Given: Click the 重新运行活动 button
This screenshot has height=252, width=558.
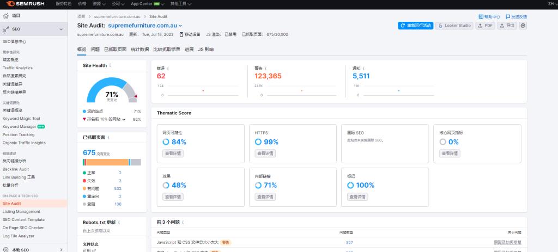Looking at the screenshot, I should point(415,26).
